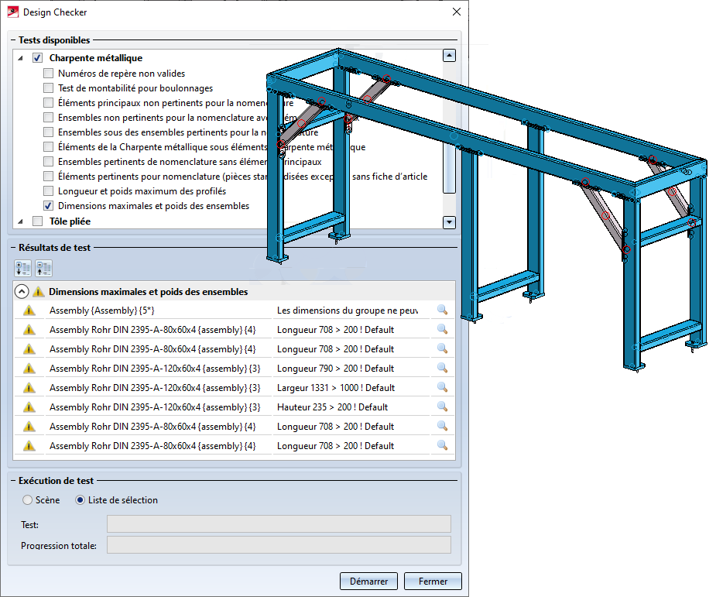
Task: Click collapse all results icon
Action: point(43,269)
